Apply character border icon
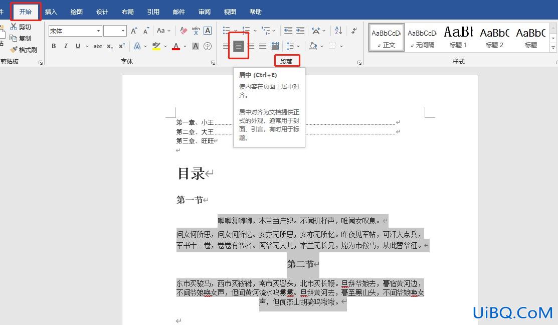Screen dimensions: 558x325 pyautogui.click(x=208, y=31)
